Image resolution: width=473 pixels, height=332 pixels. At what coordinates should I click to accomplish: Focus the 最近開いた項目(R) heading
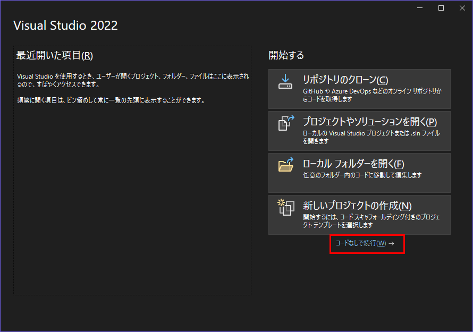pyautogui.click(x=55, y=55)
